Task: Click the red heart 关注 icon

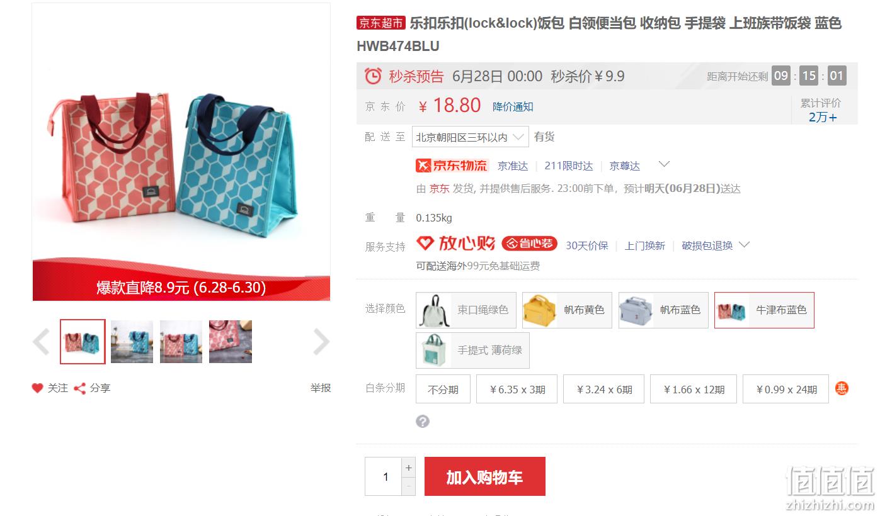Action: tap(38, 388)
